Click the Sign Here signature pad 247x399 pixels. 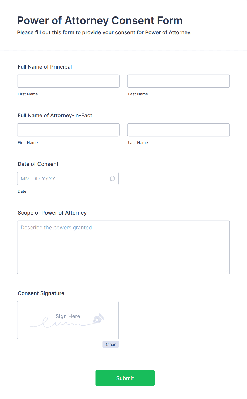click(68, 320)
